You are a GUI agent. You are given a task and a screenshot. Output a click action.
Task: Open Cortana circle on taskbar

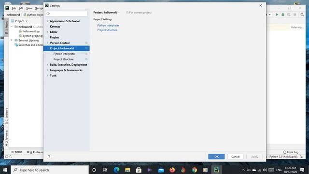94,170
